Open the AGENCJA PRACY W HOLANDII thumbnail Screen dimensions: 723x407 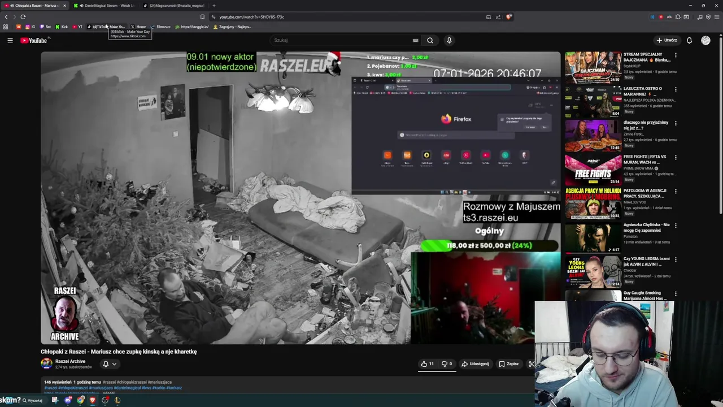click(593, 203)
